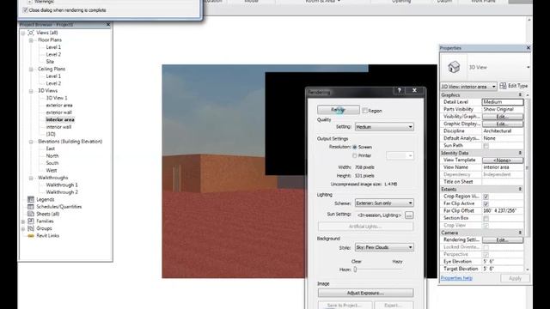Click the 3D View type house icon
This screenshot has height=309, width=550.
click(x=454, y=67)
